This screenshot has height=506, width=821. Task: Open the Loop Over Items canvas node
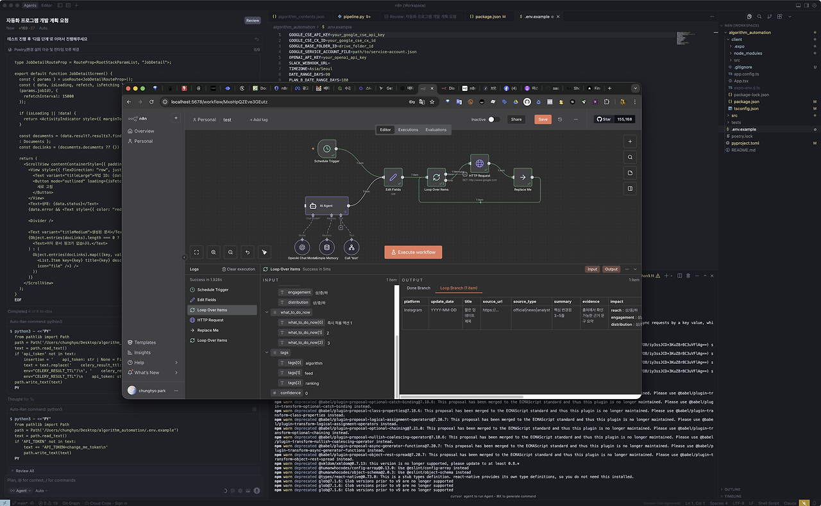tap(436, 177)
